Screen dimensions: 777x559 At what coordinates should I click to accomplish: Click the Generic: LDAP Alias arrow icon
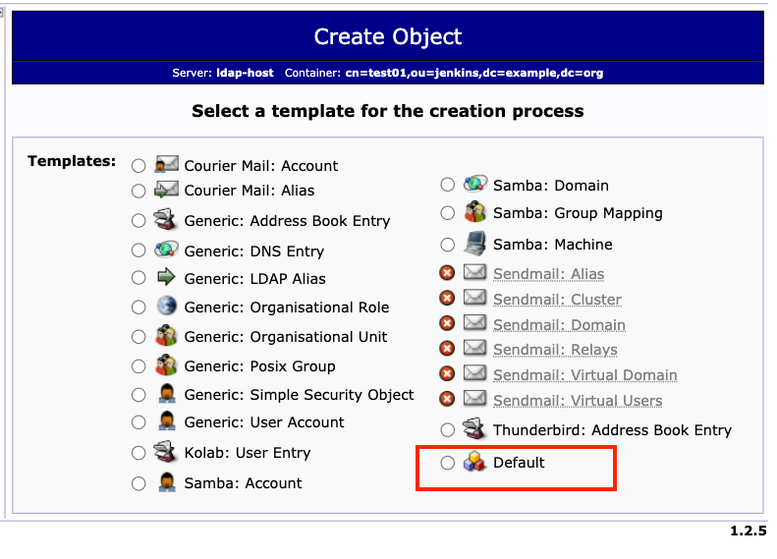coord(167,278)
